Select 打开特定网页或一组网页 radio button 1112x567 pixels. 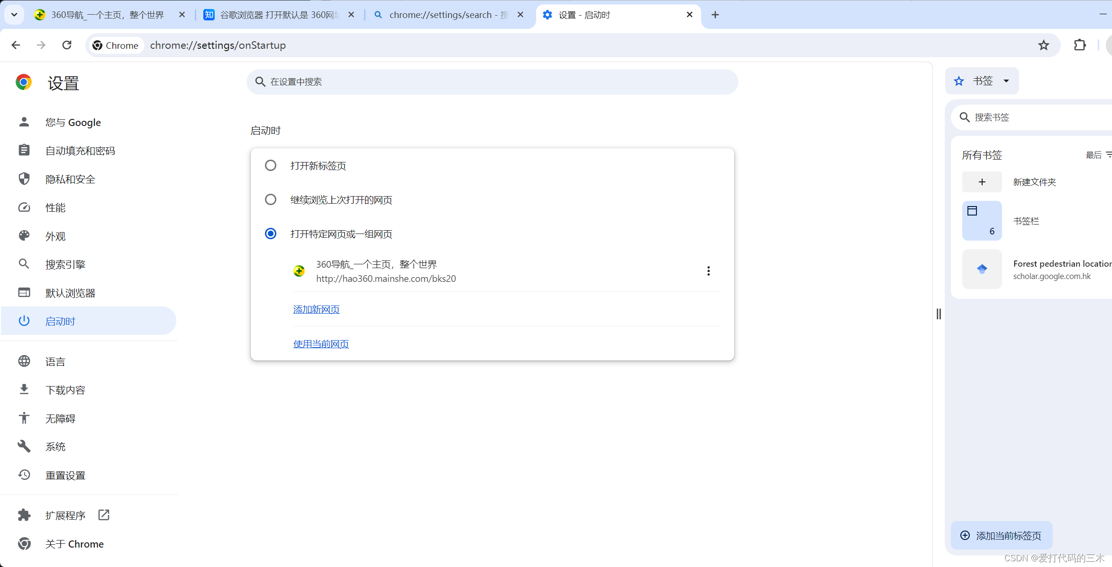[271, 234]
